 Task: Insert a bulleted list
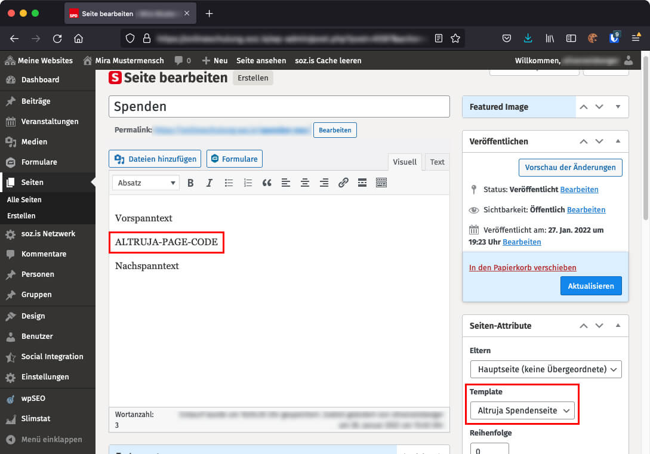(229, 183)
